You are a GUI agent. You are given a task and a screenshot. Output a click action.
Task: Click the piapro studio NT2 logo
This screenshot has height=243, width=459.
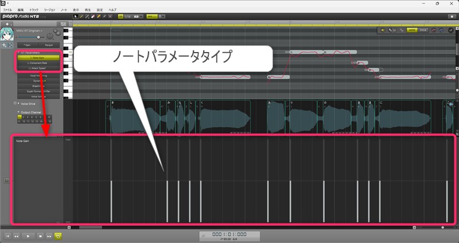click(21, 17)
